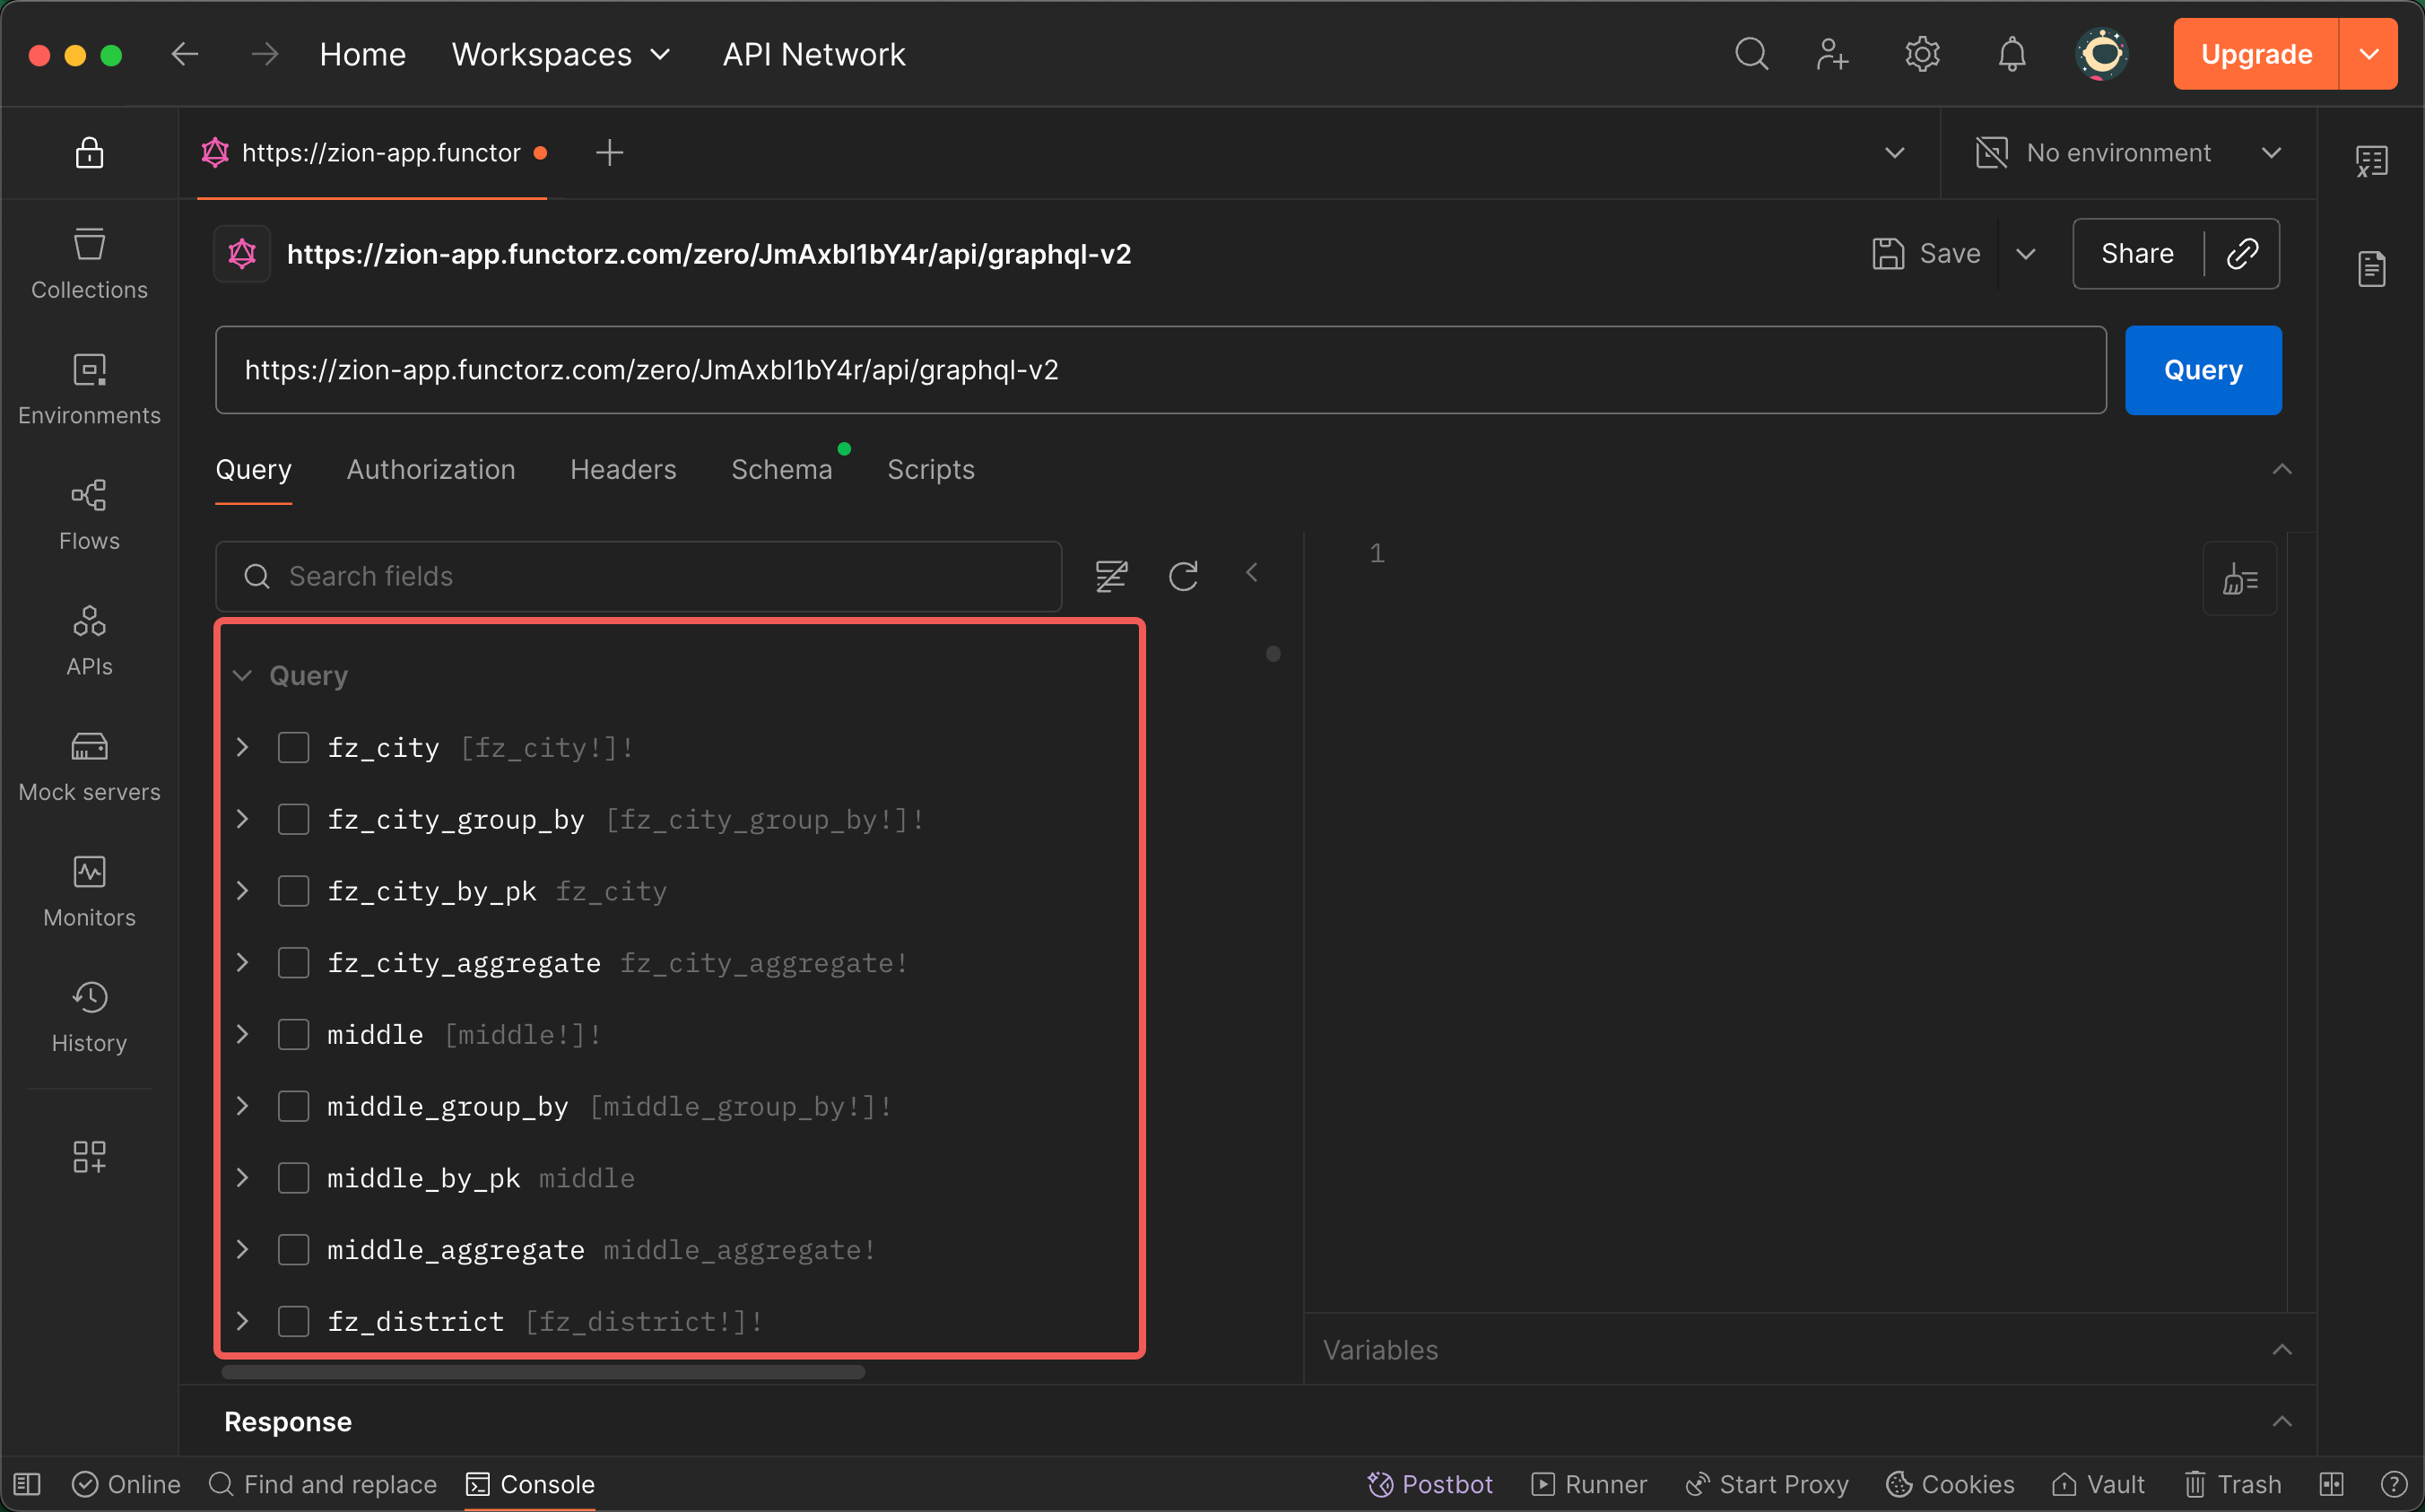The height and width of the screenshot is (1512, 2425).
Task: Open Postbot in the status bar
Action: pos(1430,1484)
